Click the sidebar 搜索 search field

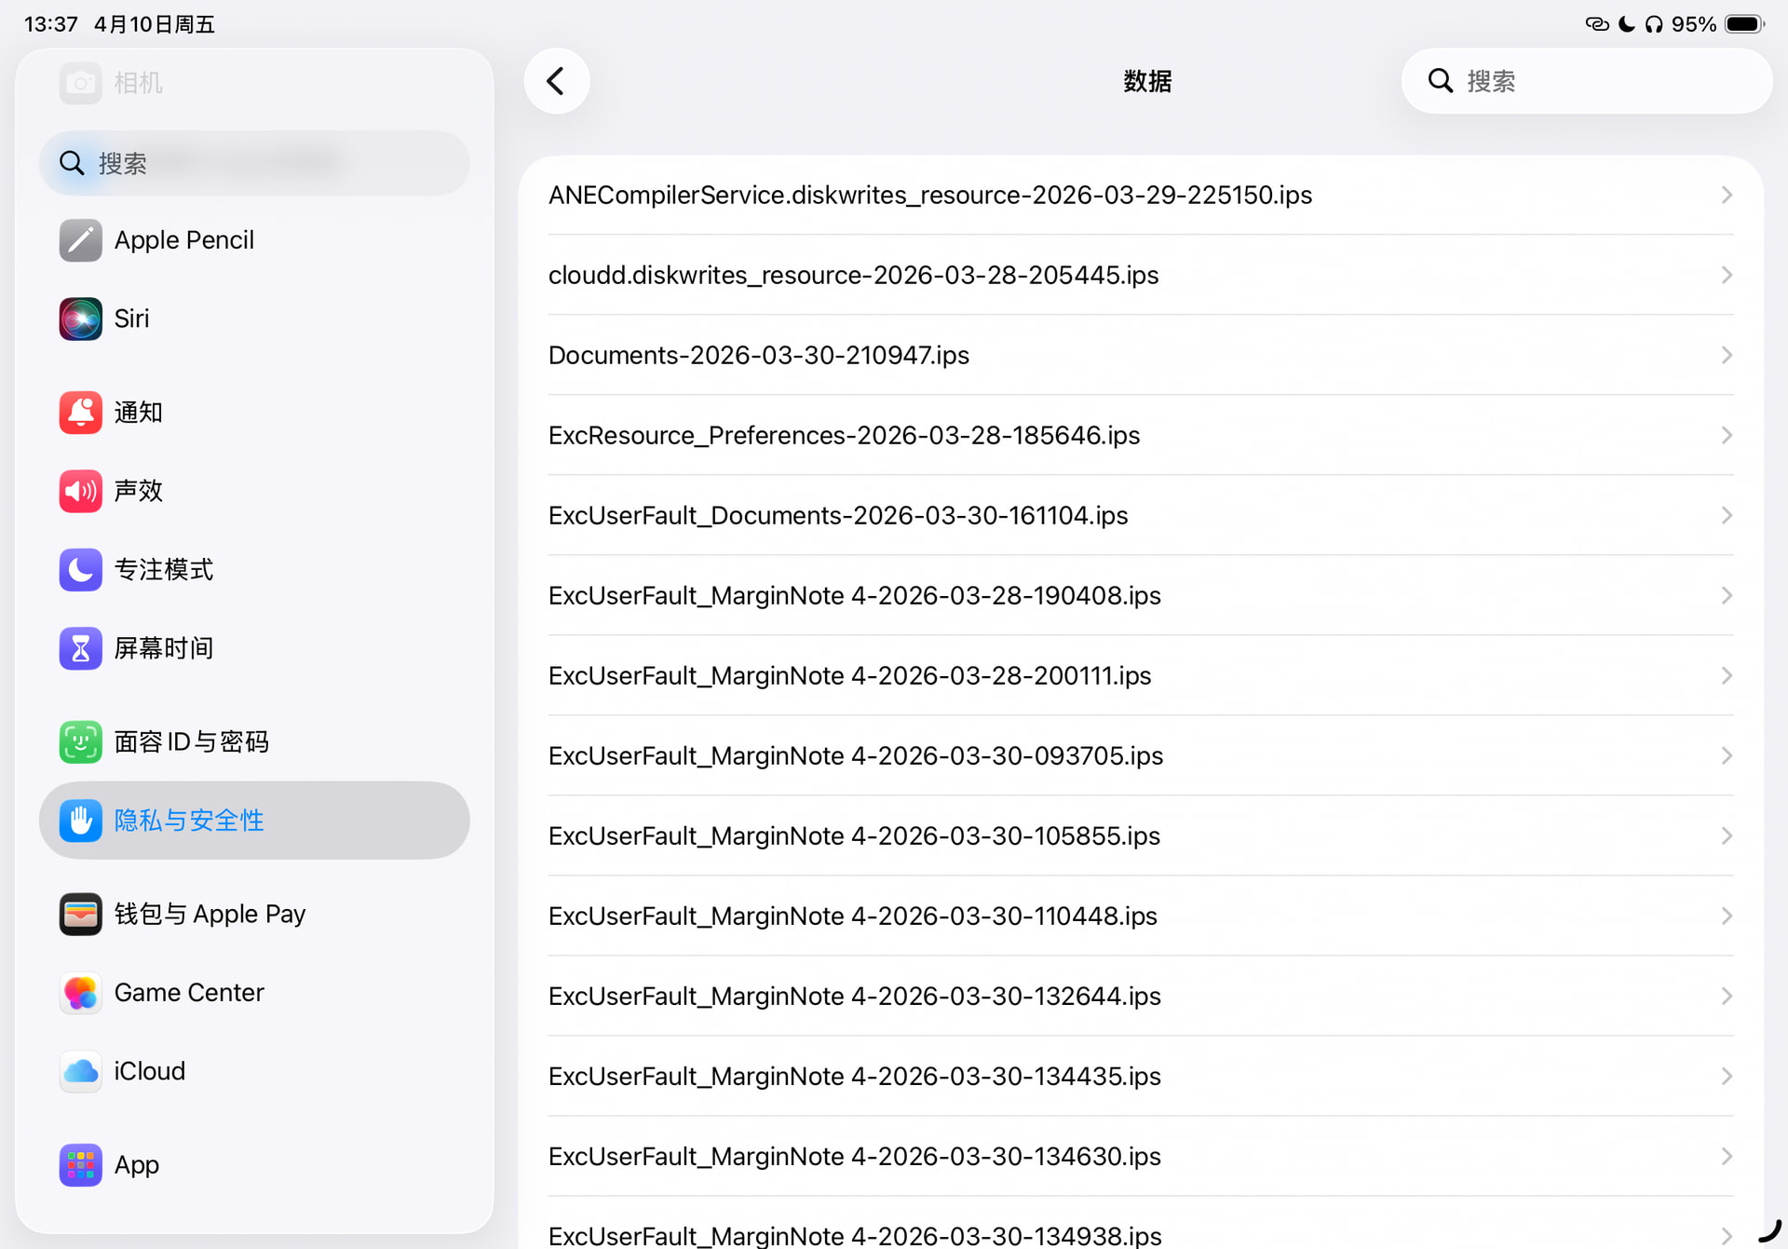click(x=254, y=163)
